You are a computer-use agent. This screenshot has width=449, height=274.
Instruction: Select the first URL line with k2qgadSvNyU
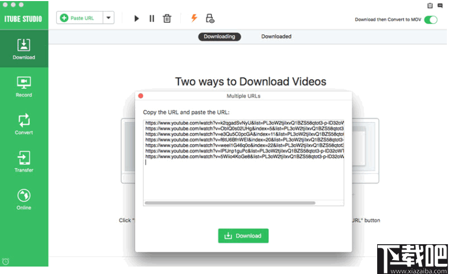point(245,123)
